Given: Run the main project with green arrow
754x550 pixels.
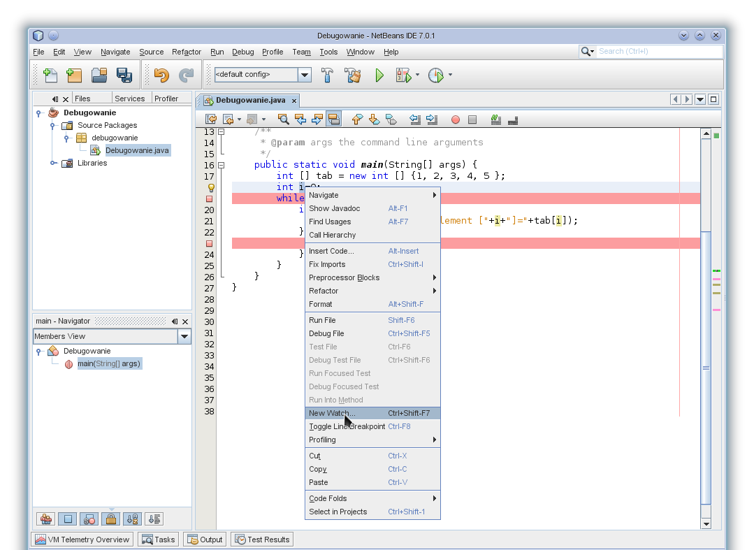Looking at the screenshot, I should pyautogui.click(x=379, y=75).
